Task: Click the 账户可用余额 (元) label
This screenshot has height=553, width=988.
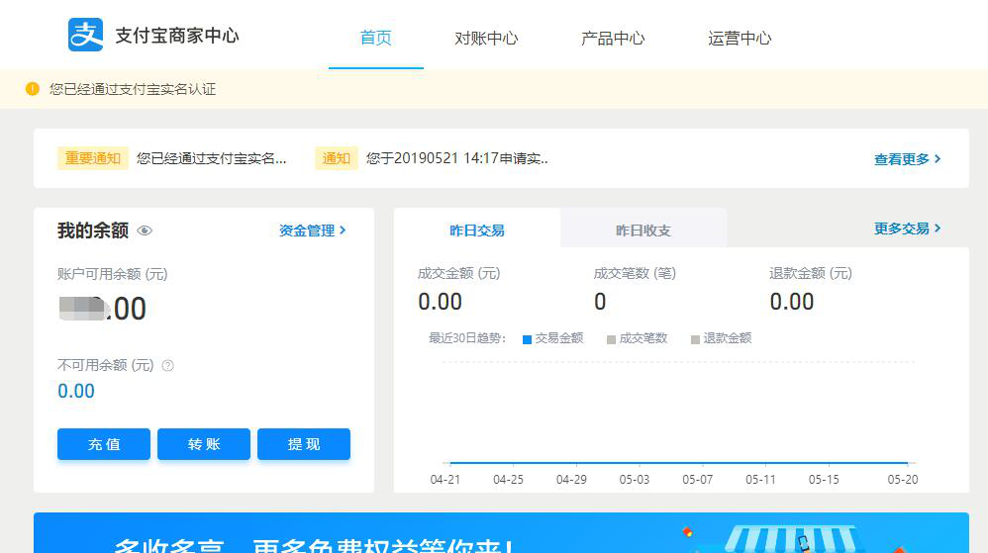Action: 113,274
